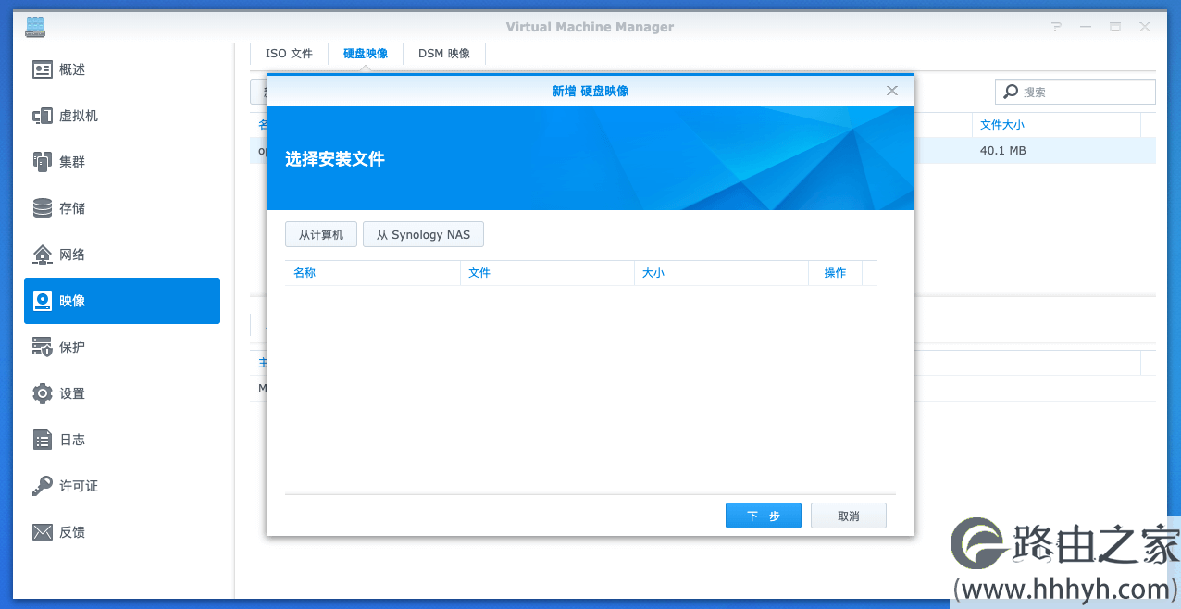Click the 搜索 search input field
This screenshot has width=1181, height=609.
[x=1075, y=92]
